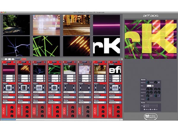Click the red trigger key box on layer 5
This screenshot has width=178, height=134.
coord(64,111)
